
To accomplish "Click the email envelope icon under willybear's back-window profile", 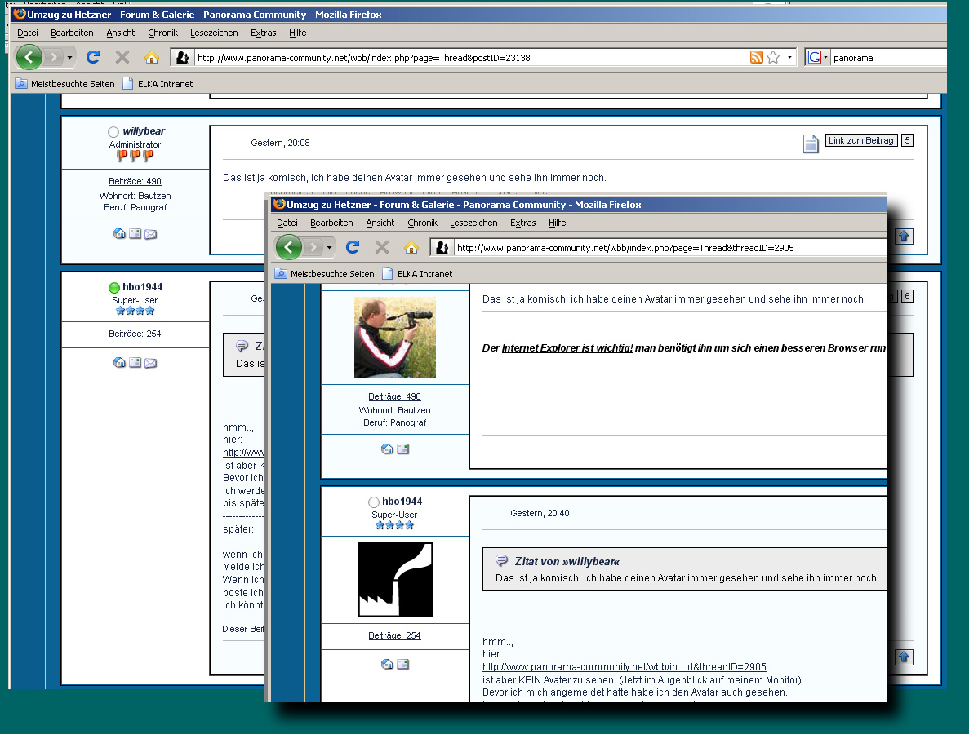I will click(x=151, y=234).
